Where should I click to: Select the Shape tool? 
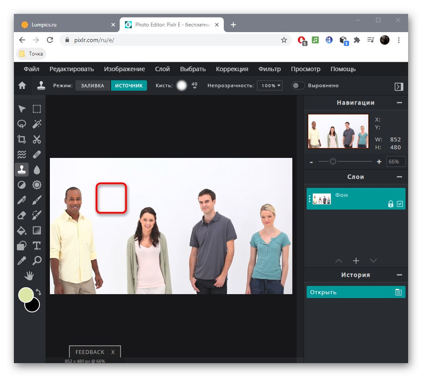click(22, 246)
